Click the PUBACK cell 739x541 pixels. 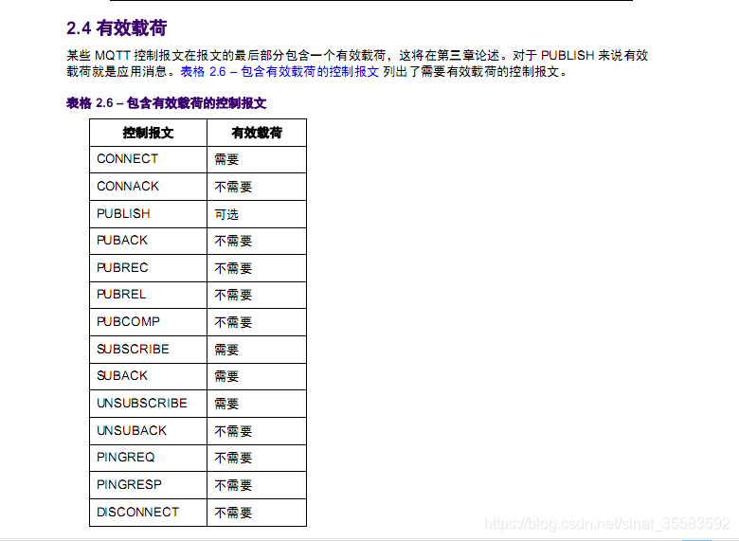[148, 241]
